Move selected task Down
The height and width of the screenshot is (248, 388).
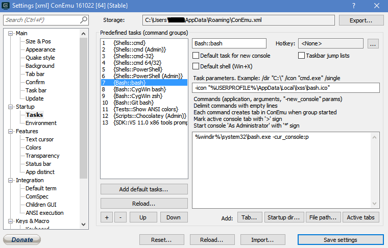(x=174, y=217)
